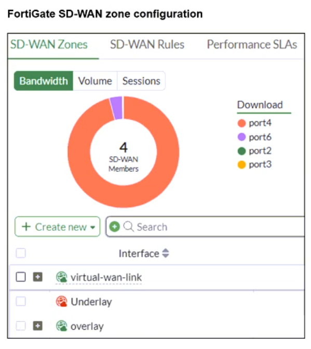Image resolution: width=311 pixels, height=349 pixels.
Task: Open the Performance SLAs tab
Action: click(252, 44)
